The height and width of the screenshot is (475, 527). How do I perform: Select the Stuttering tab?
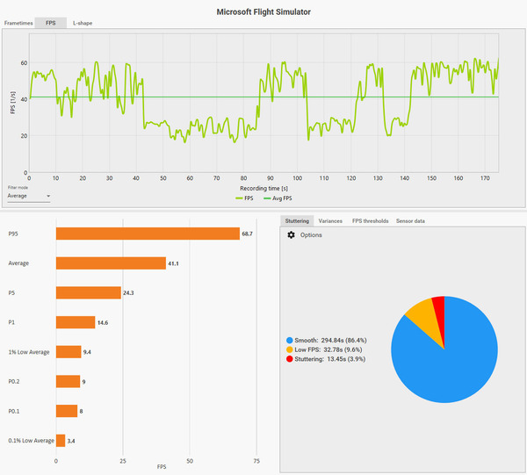point(297,220)
